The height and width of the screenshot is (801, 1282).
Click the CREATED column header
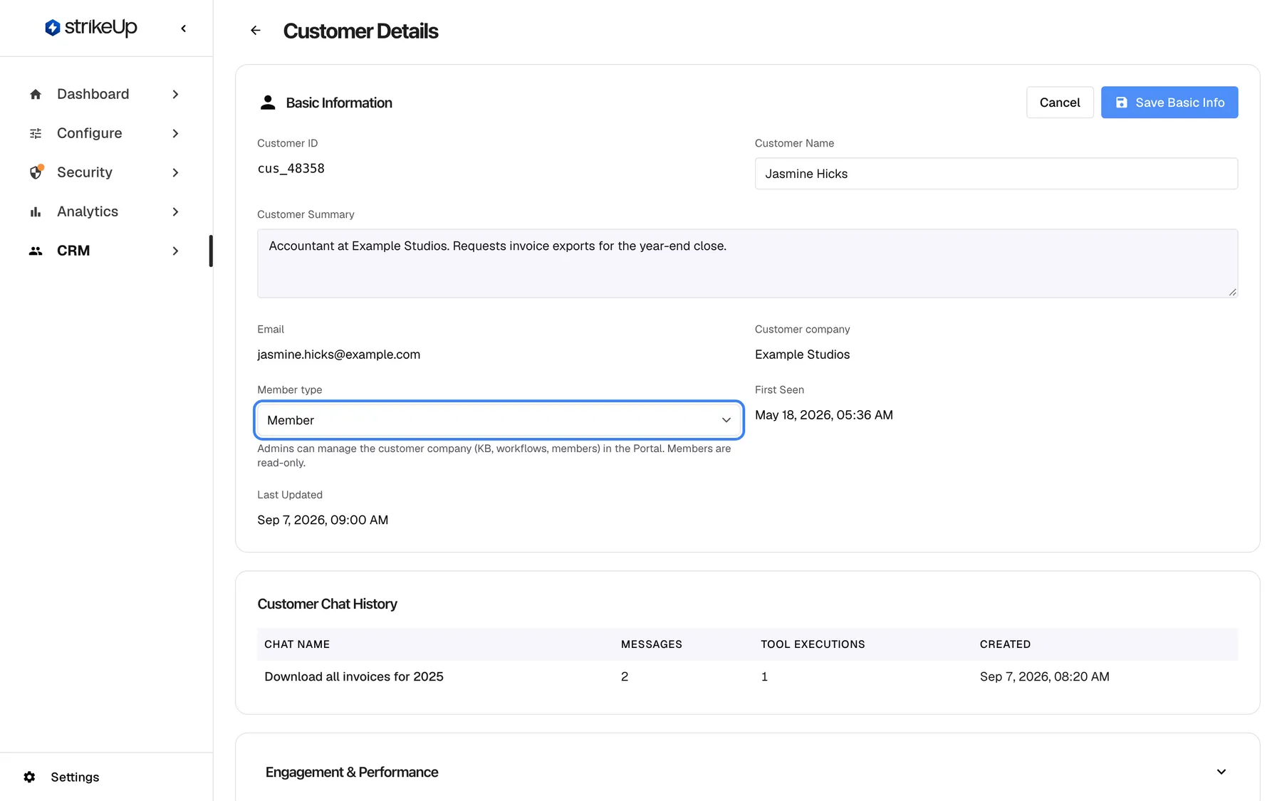coord(1005,644)
